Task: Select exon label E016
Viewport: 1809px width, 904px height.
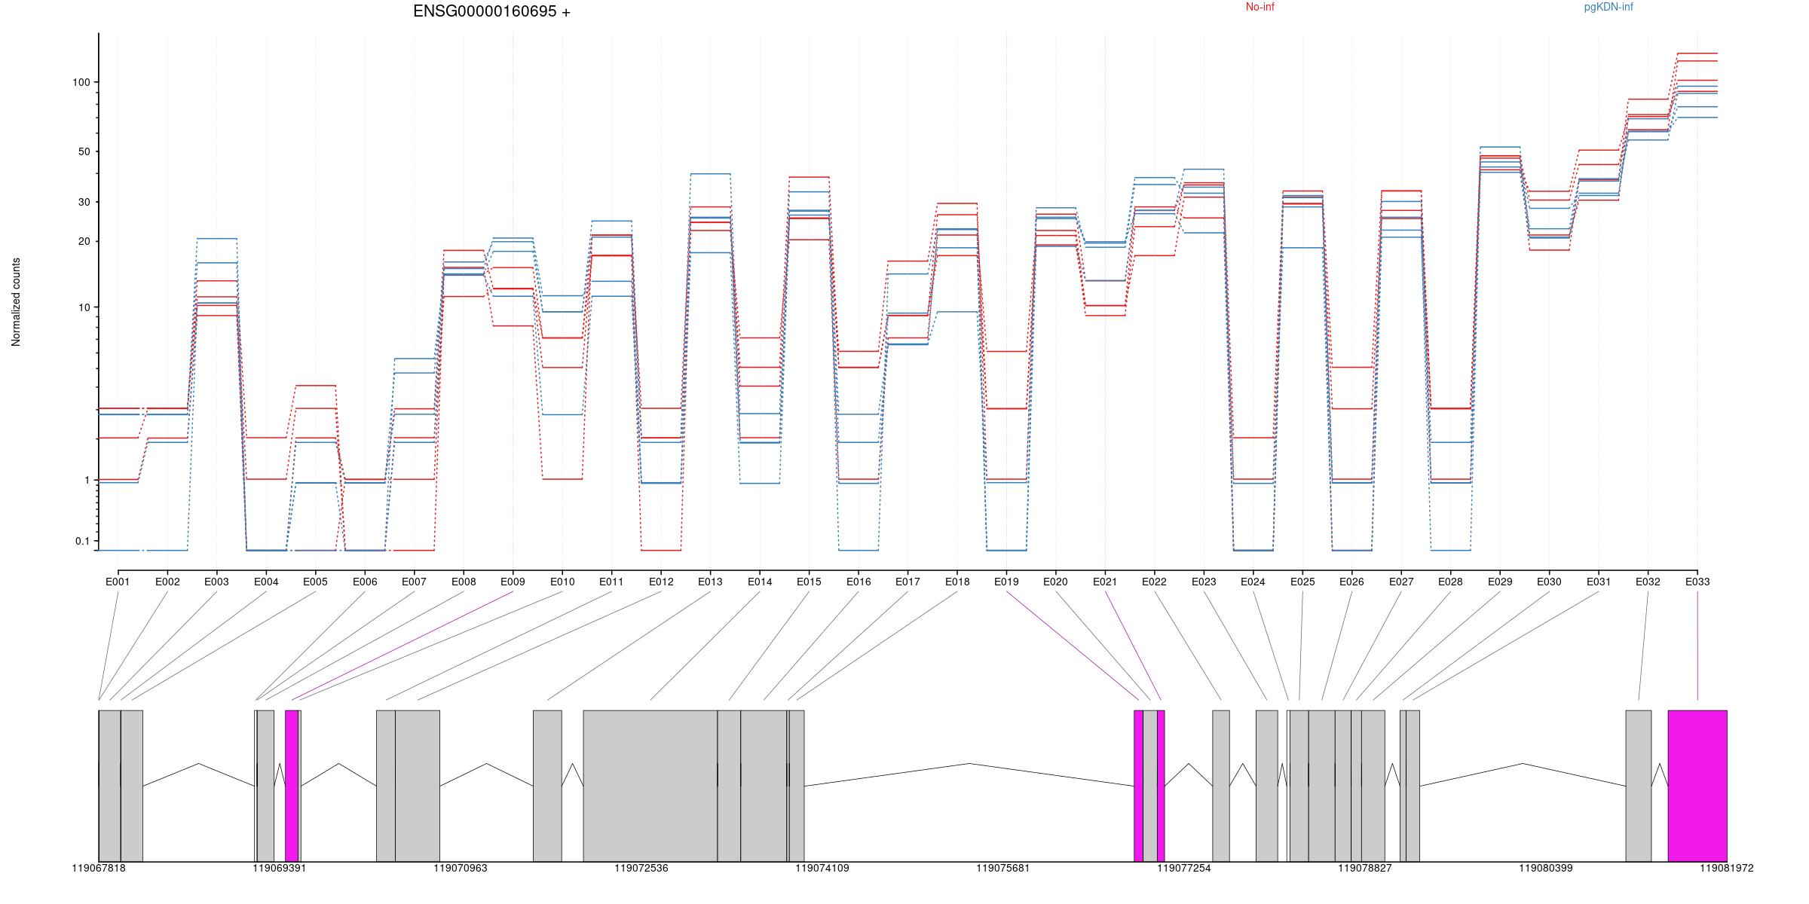Action: 859,582
